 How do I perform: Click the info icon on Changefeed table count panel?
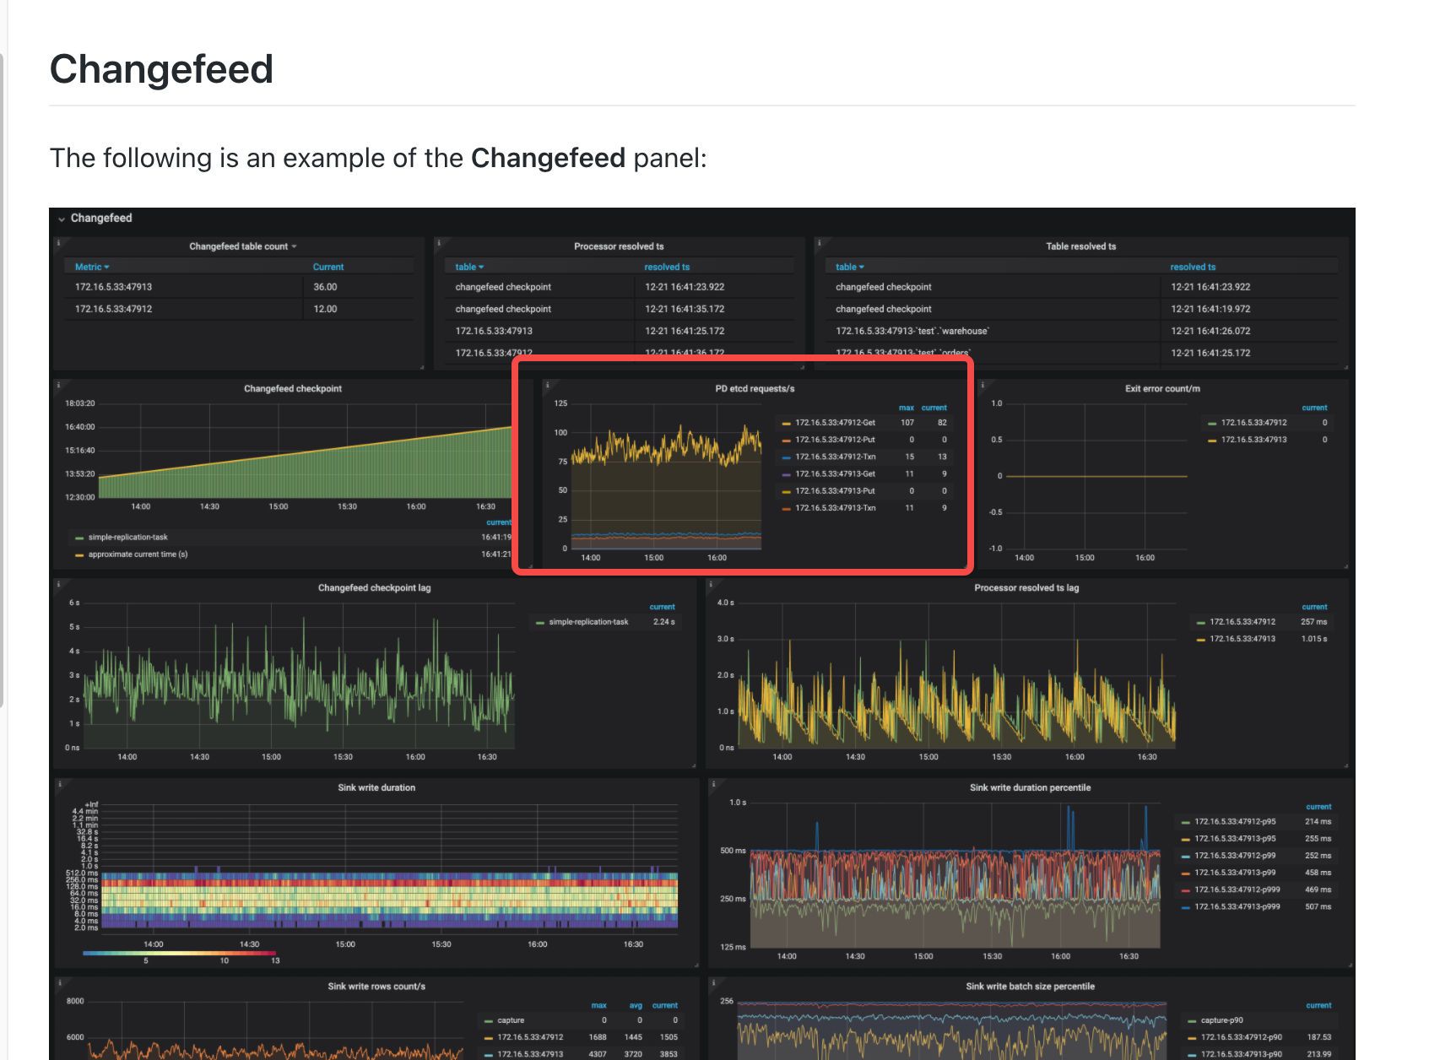pyautogui.click(x=57, y=241)
